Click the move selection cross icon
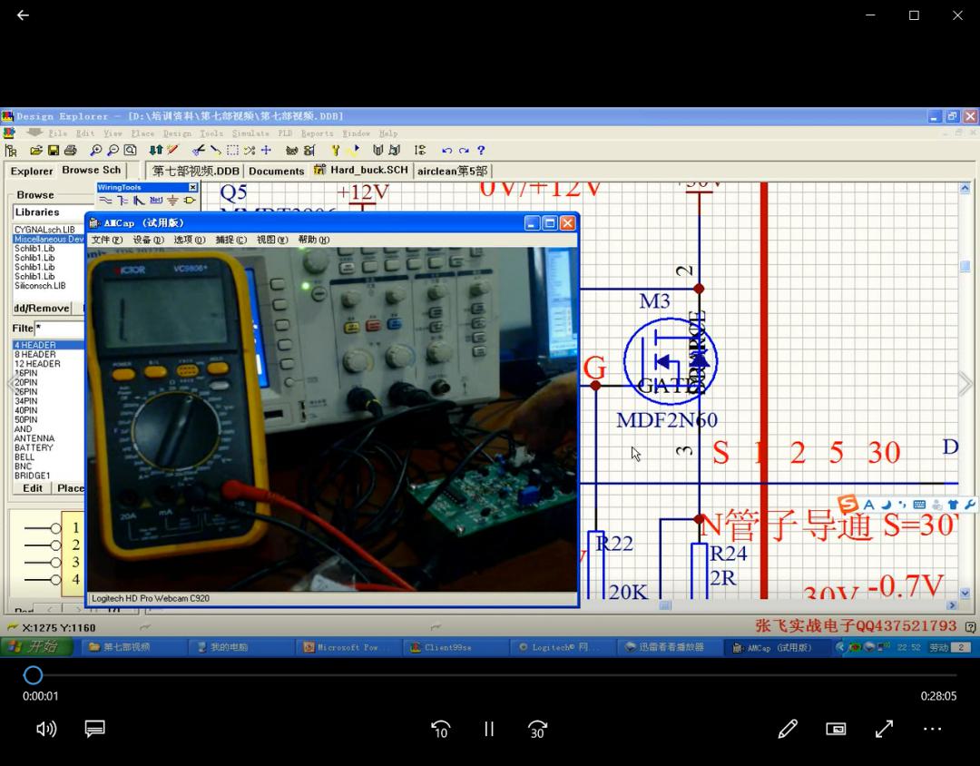This screenshot has width=980, height=766. 266,150
